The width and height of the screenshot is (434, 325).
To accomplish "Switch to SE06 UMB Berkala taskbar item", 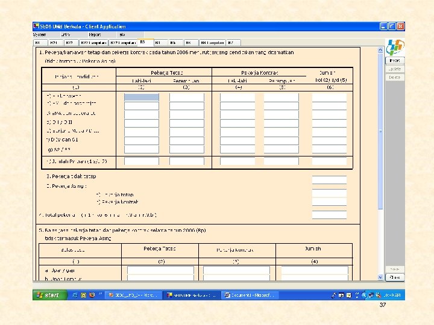I will pyautogui.click(x=192, y=295).
